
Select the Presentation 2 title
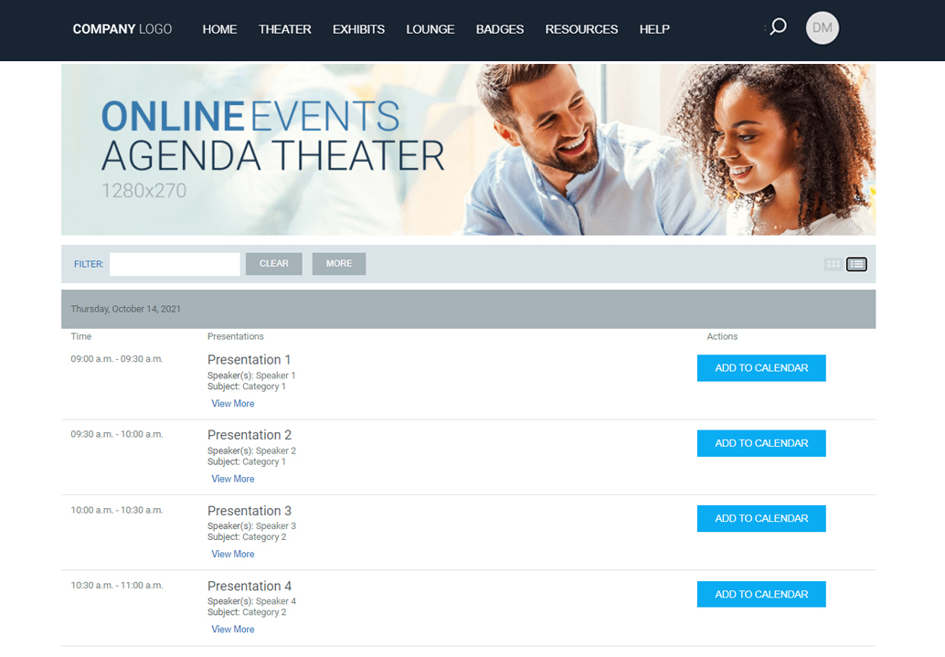coord(250,435)
